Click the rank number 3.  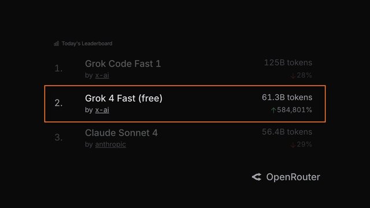click(x=58, y=138)
